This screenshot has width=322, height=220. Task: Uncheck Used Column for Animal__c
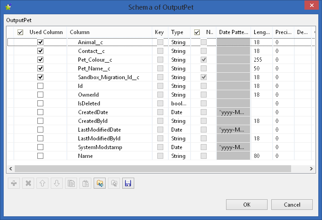[x=41, y=42]
